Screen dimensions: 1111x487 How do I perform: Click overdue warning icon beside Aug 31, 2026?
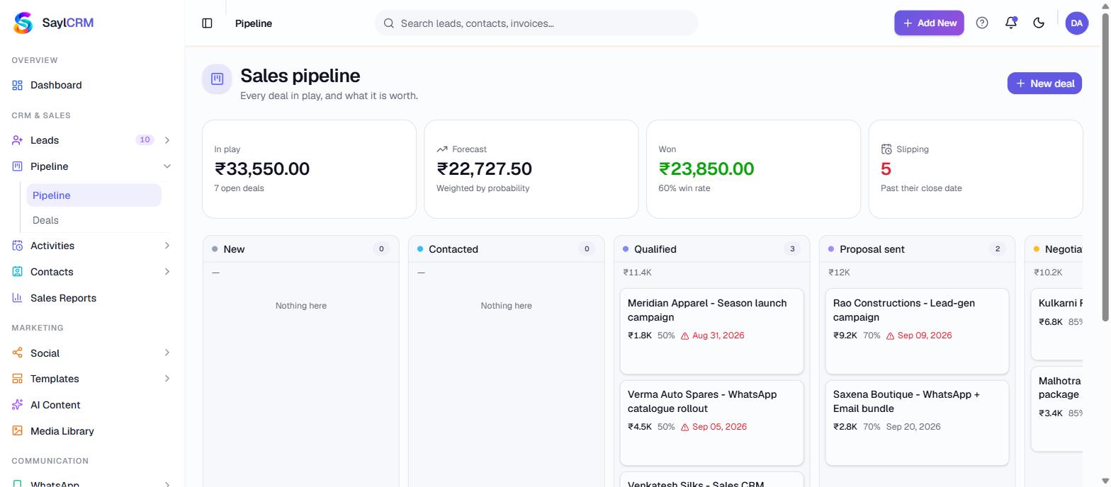tap(685, 336)
